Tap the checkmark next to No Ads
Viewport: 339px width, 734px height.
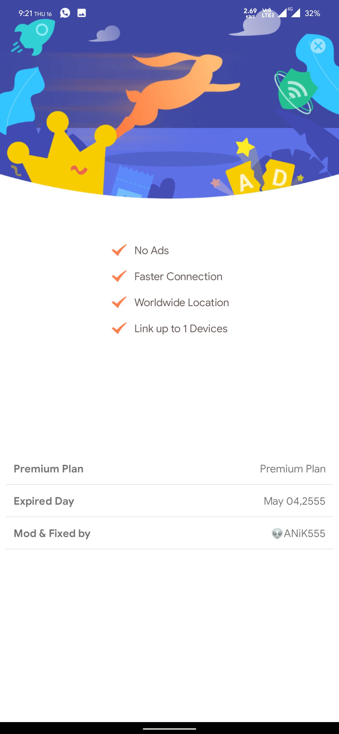coord(119,250)
